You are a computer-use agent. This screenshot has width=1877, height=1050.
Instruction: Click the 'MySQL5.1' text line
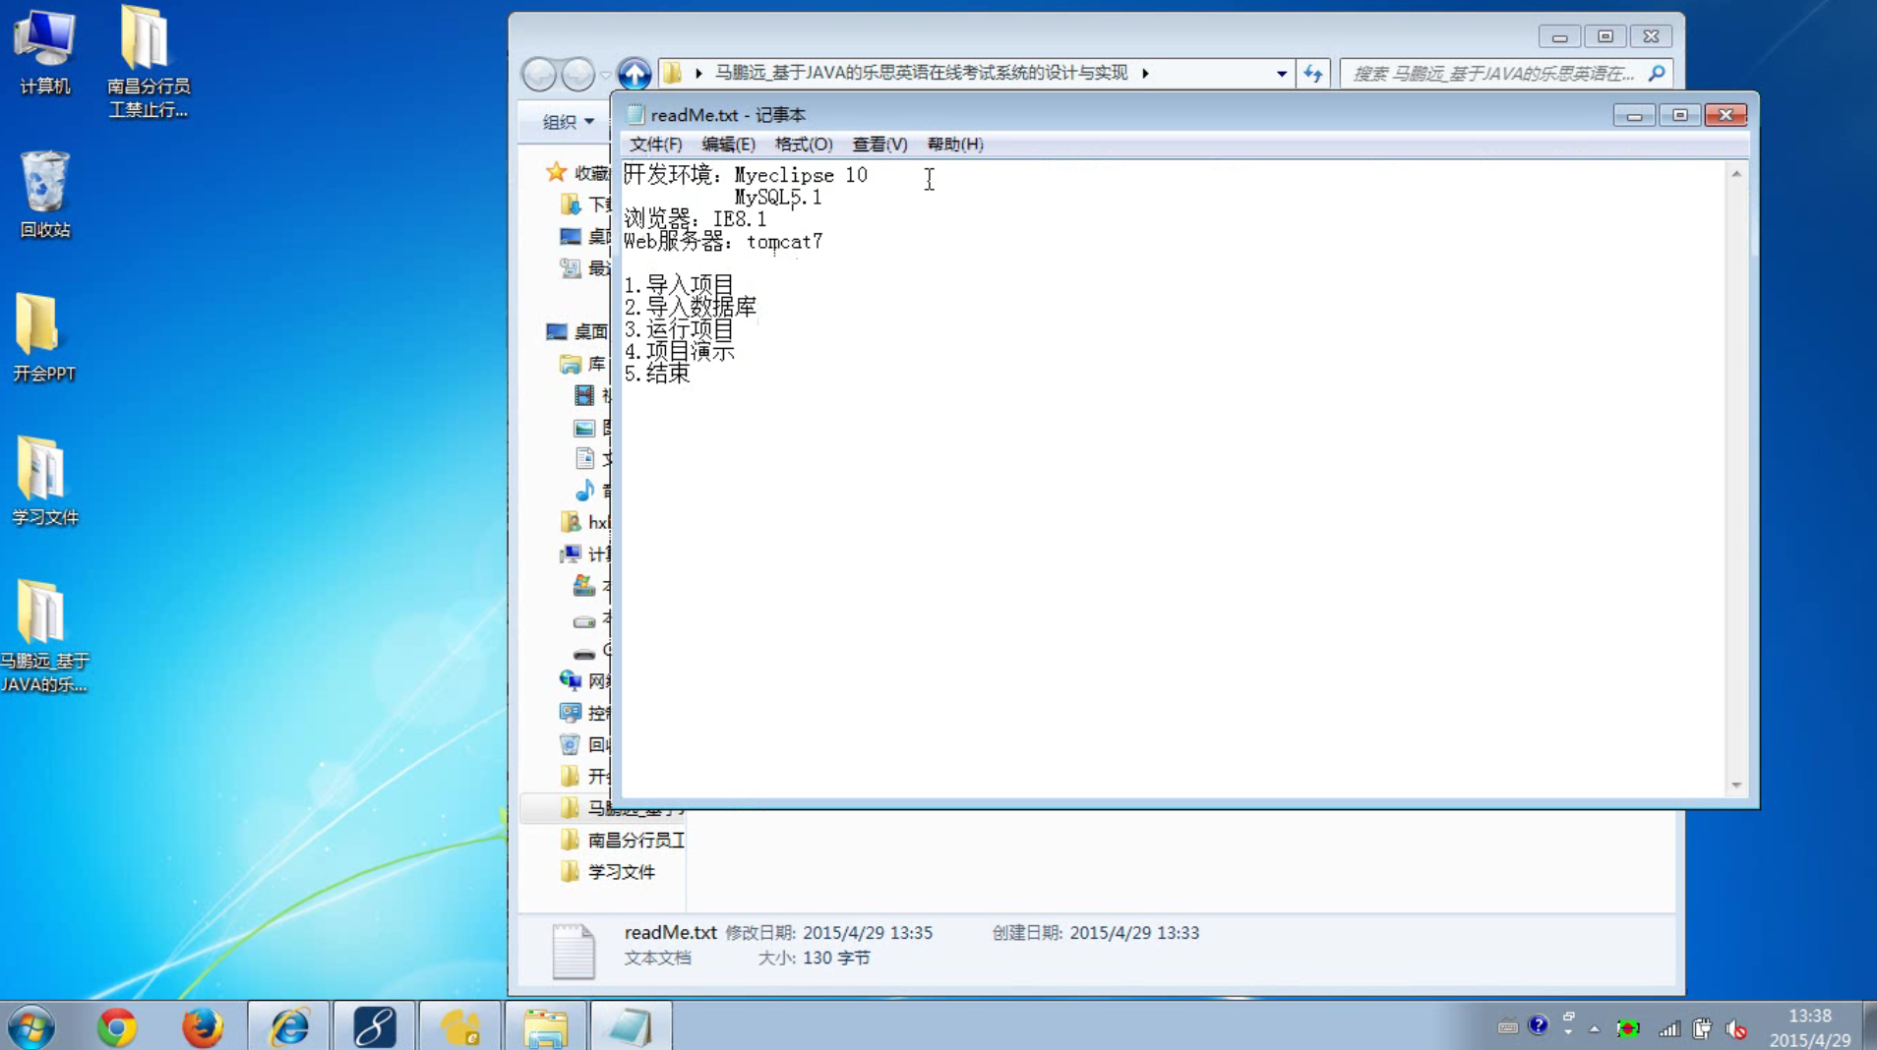[x=778, y=197]
